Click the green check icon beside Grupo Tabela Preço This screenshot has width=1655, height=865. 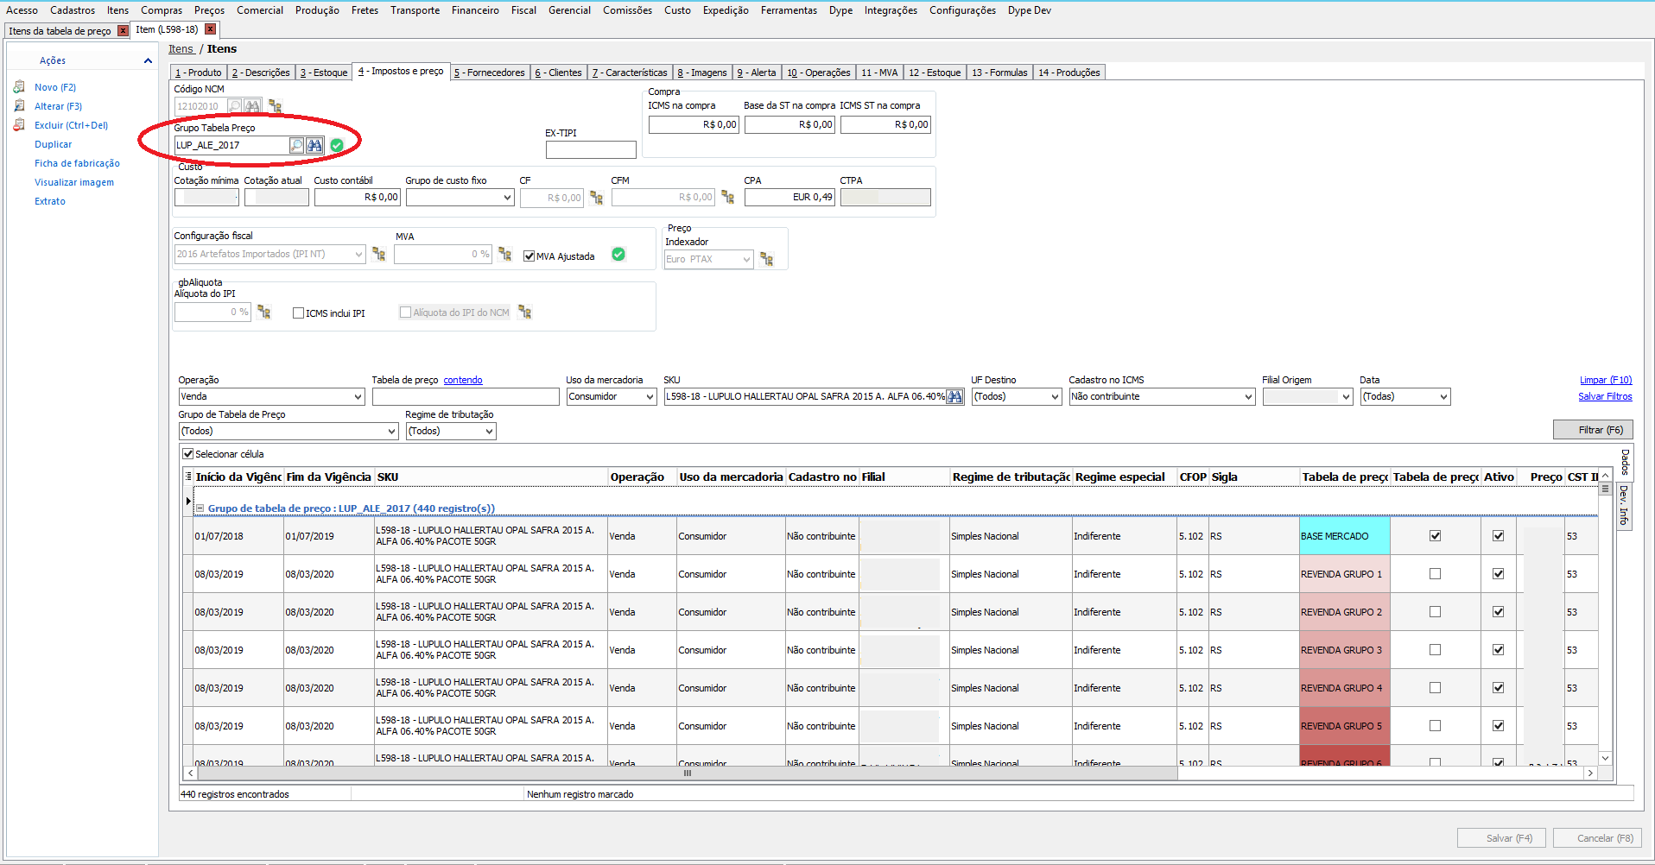point(337,145)
